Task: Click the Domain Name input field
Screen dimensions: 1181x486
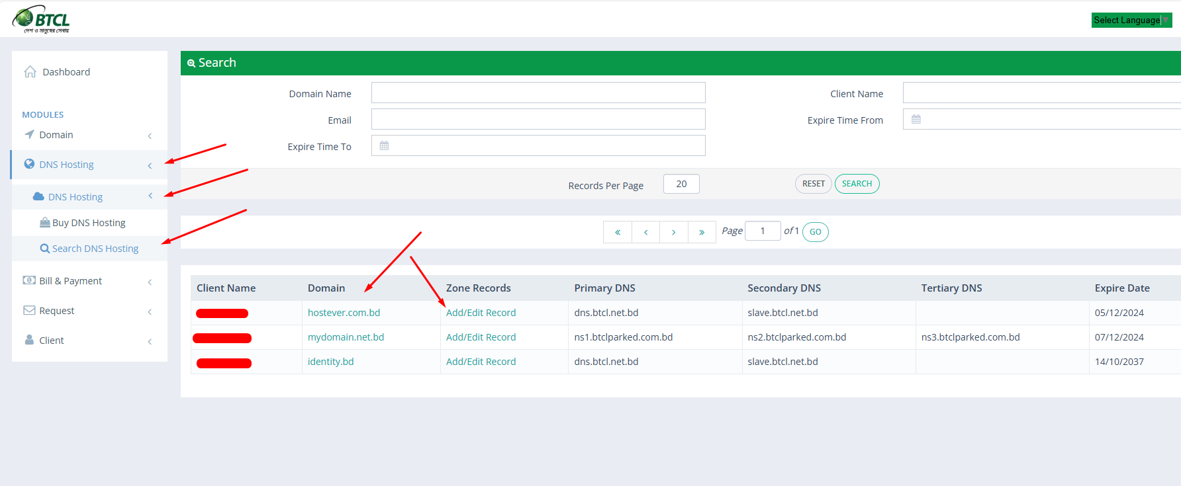Action: tap(538, 93)
